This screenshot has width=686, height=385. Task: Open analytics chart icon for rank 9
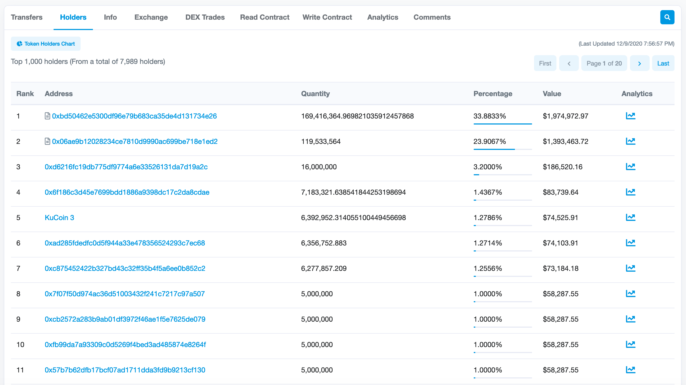[x=631, y=319]
